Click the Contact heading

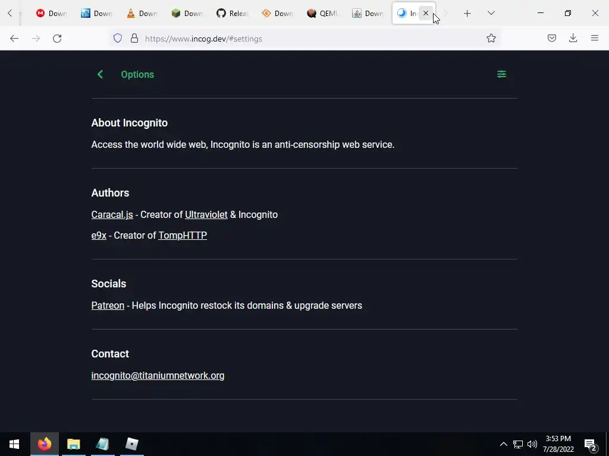click(x=110, y=354)
